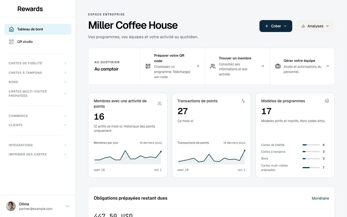Open Trouver un membre shortcut
The width and height of the screenshot is (347, 217).
(237, 66)
